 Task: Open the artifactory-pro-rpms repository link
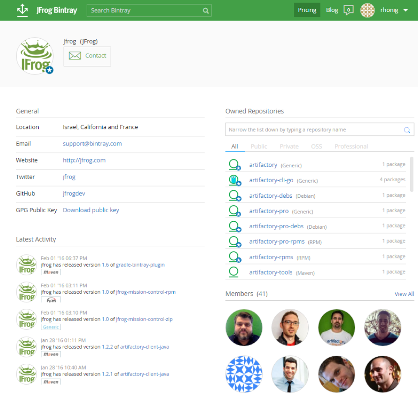click(x=277, y=242)
